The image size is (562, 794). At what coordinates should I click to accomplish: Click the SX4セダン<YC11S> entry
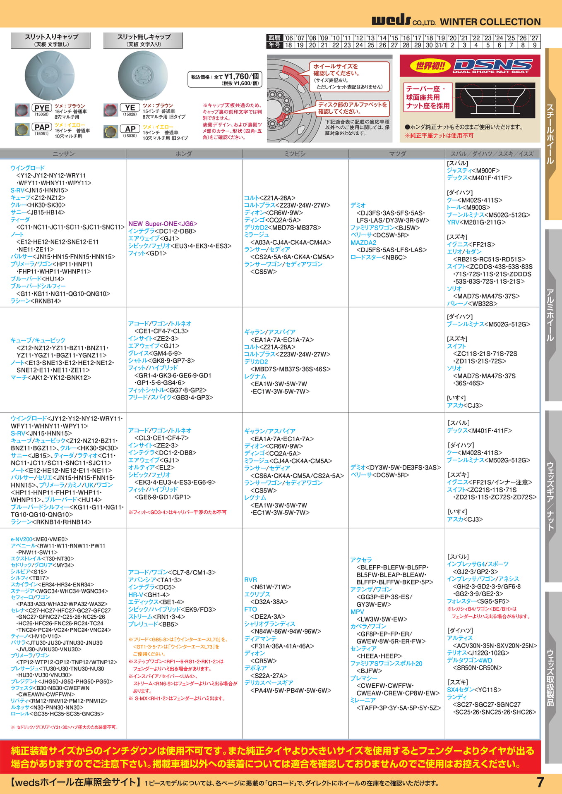474,690
